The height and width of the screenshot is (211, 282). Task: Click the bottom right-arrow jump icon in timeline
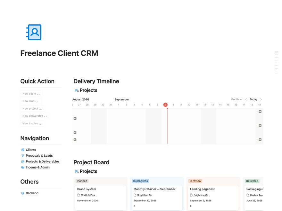(x=260, y=140)
